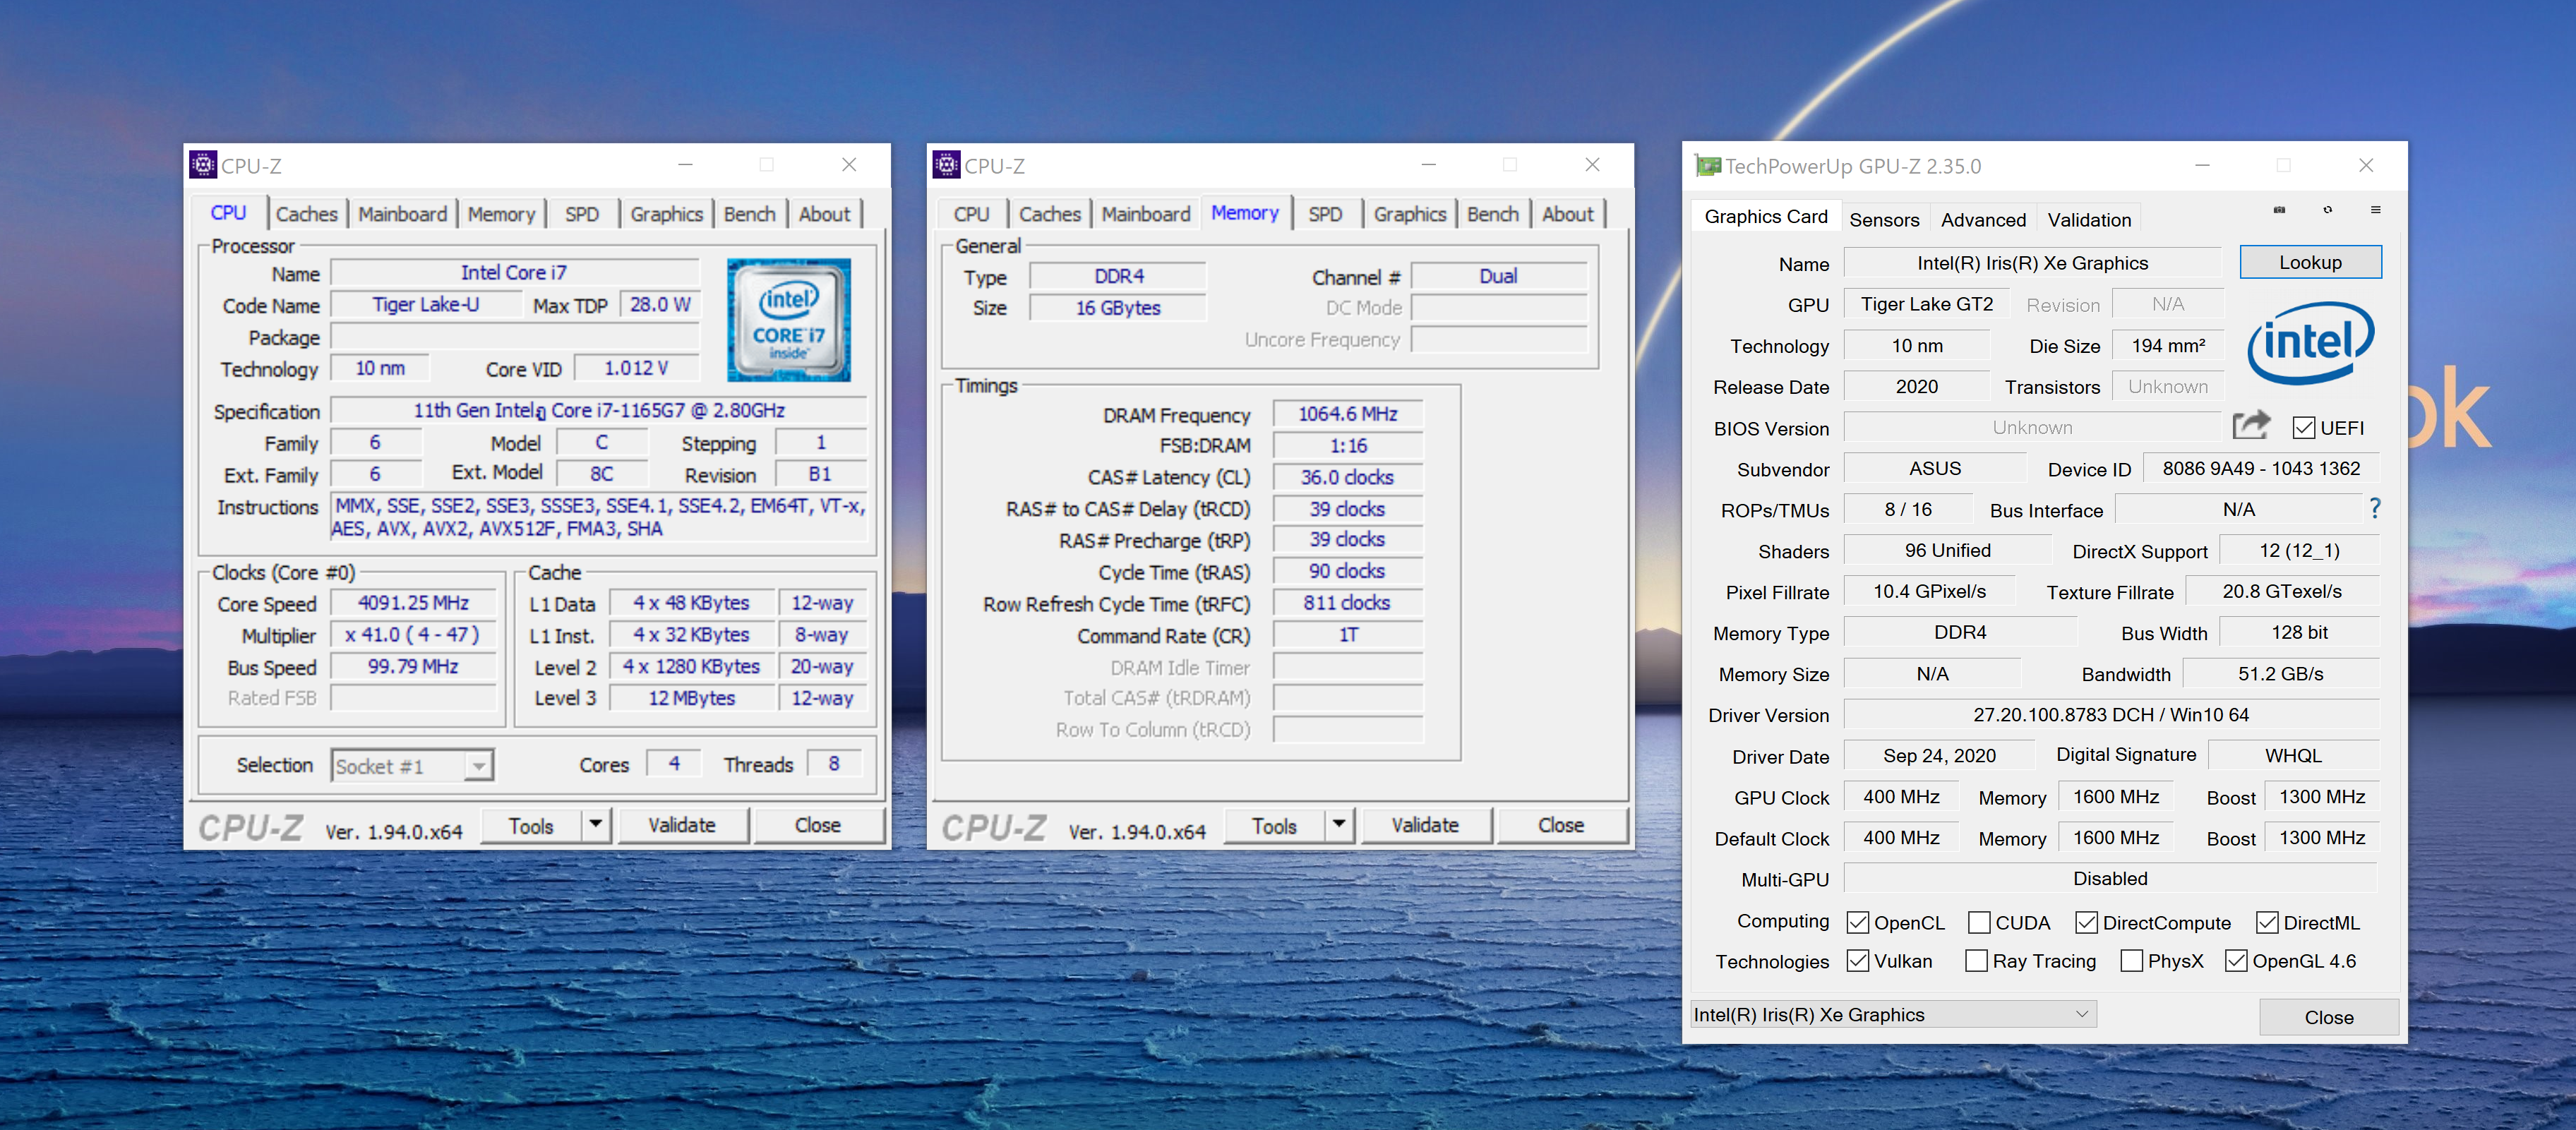Toggle the OpenCL checkbox
Screen dimensions: 2576x1130
tap(1858, 922)
